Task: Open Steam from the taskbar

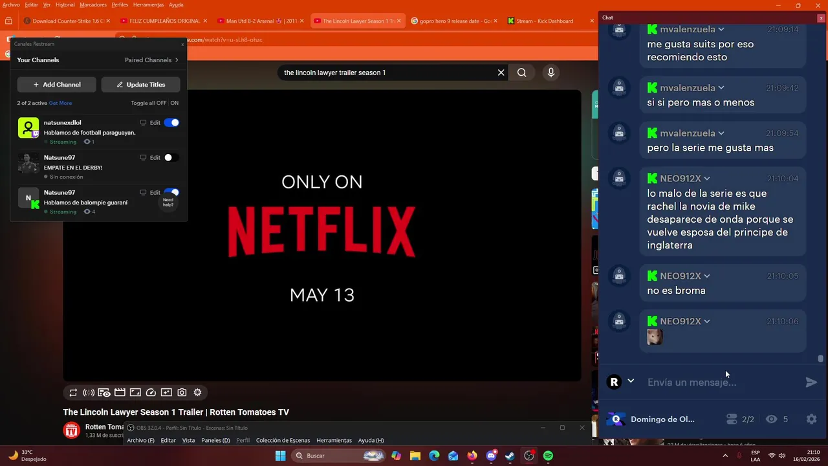Action: pos(510,456)
